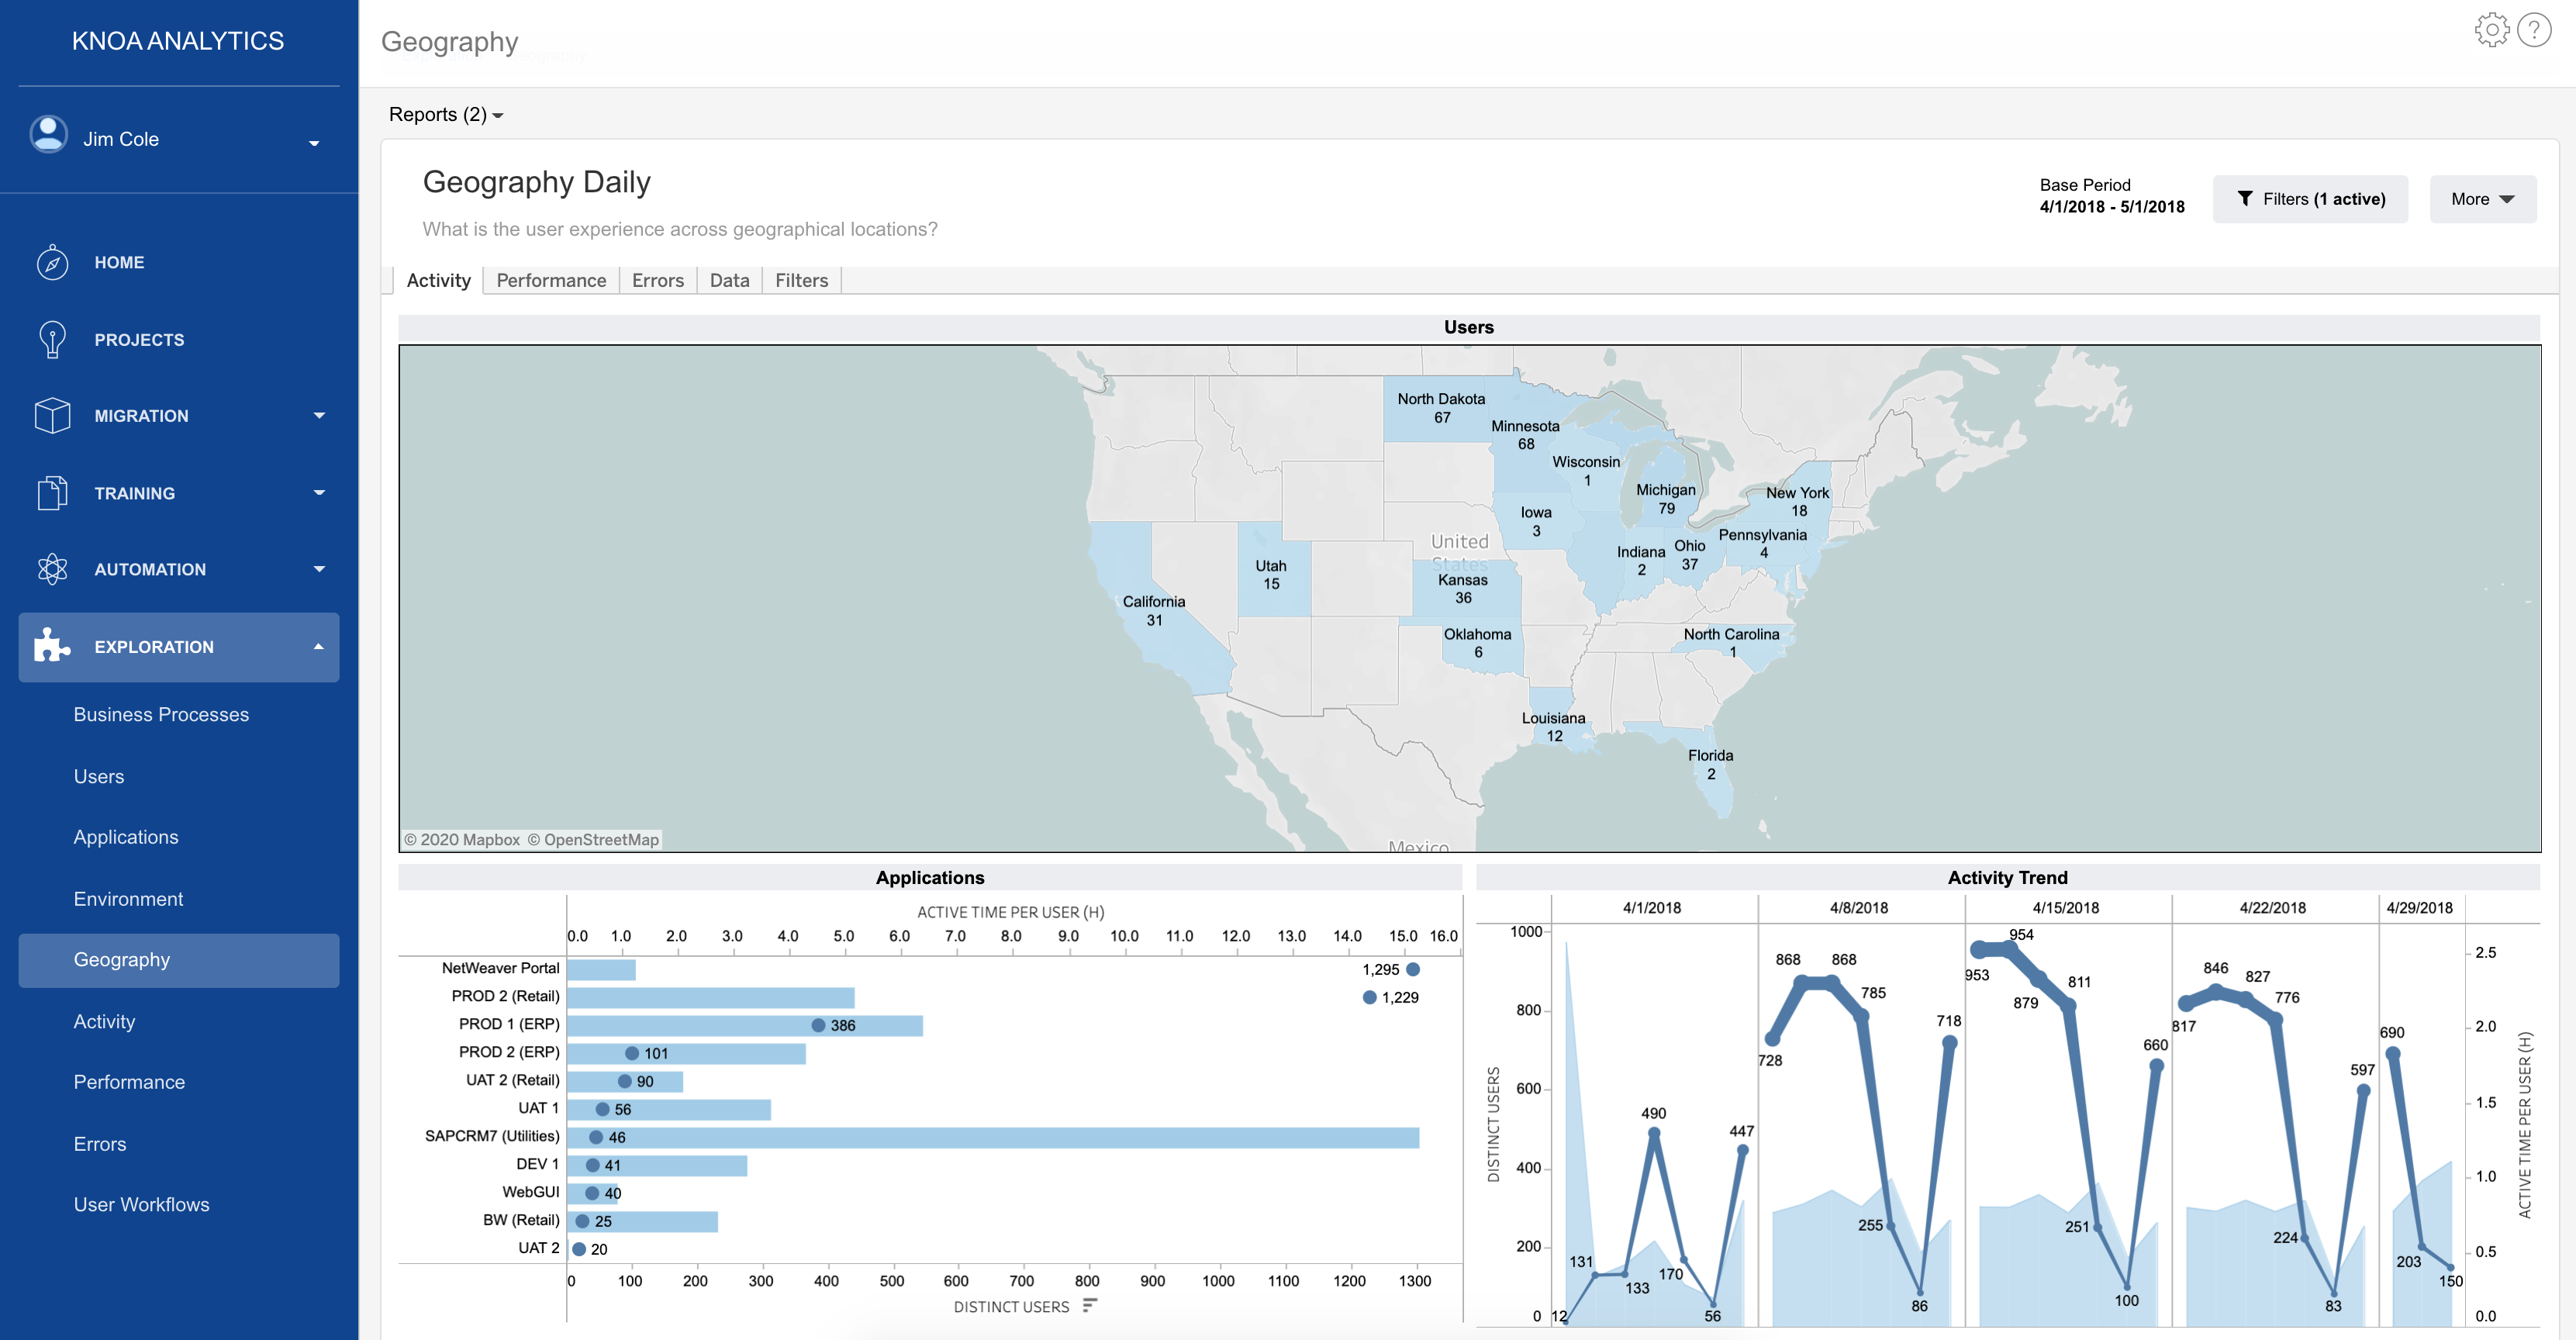2576x1340 pixels.
Task: Collapse the Exploration section arrow
Action: (318, 647)
